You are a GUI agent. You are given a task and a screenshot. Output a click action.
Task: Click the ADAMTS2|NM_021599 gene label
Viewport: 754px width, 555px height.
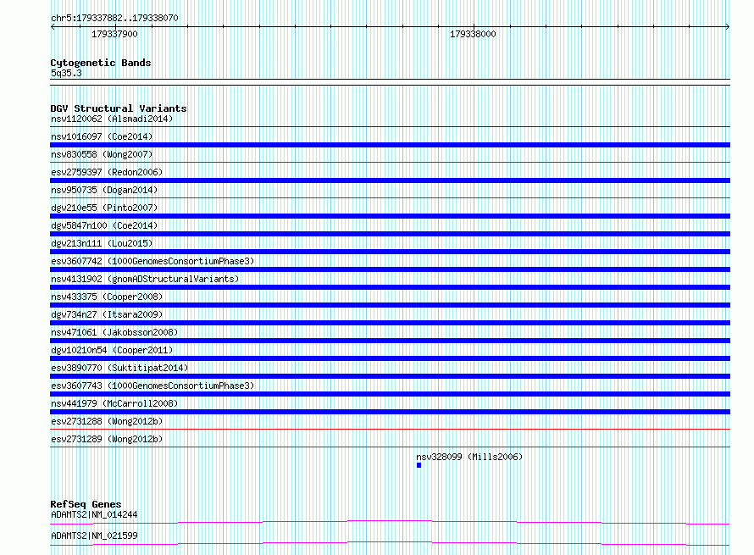(x=94, y=536)
